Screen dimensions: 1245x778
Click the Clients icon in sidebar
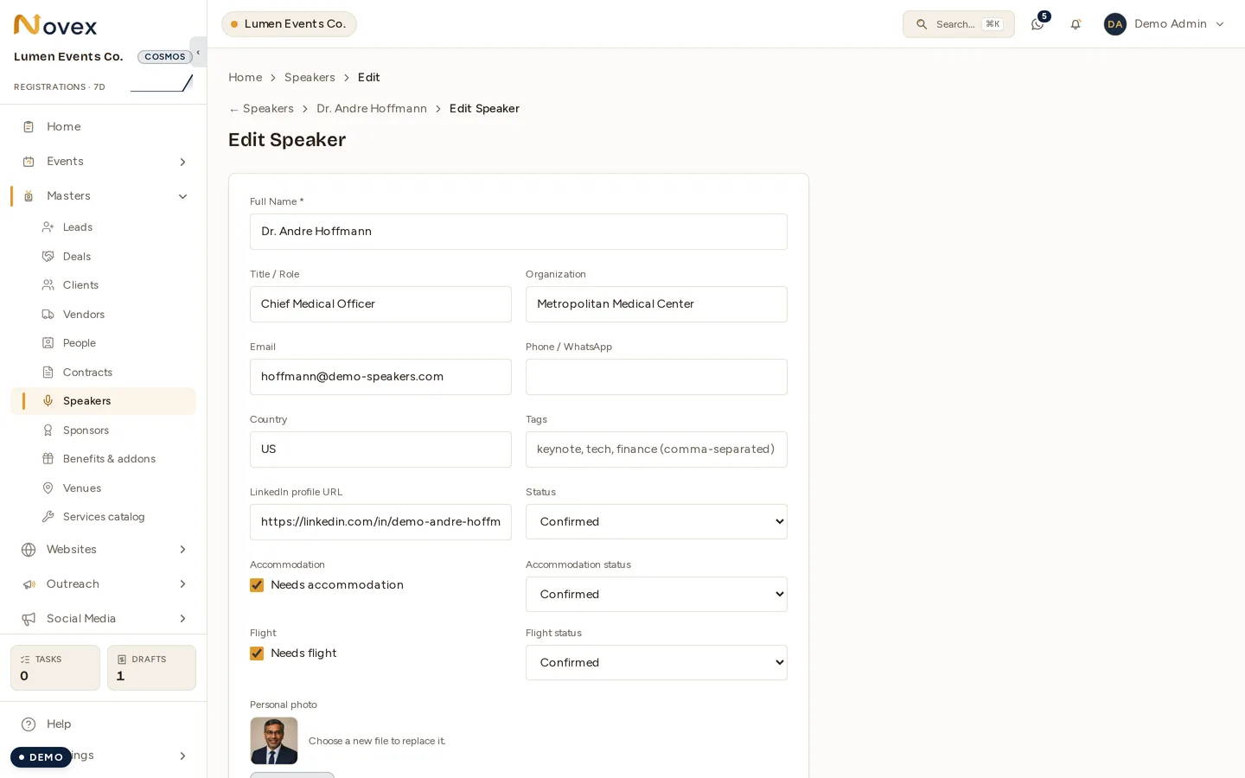(48, 285)
